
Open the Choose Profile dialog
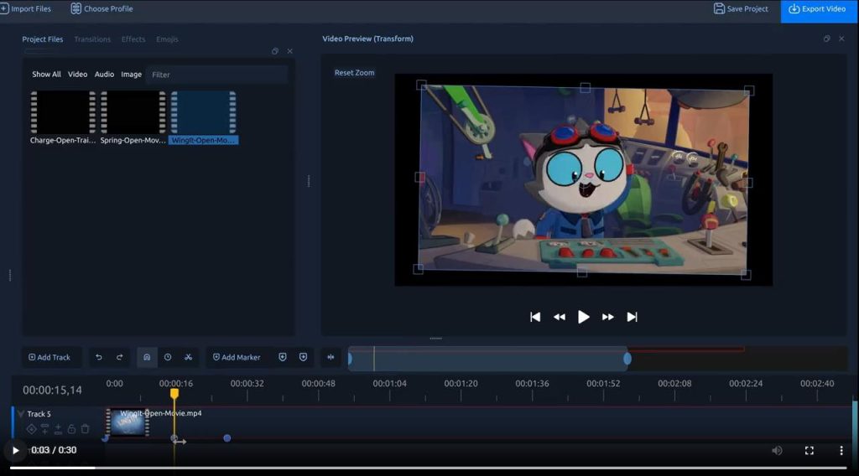point(102,8)
